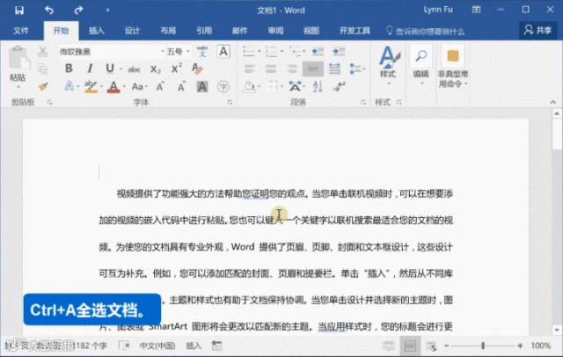
Task: Redo the last action
Action: click(78, 10)
